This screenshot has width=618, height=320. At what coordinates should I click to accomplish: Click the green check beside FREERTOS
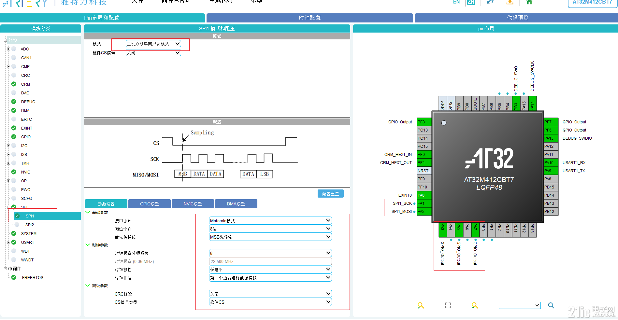click(14, 277)
